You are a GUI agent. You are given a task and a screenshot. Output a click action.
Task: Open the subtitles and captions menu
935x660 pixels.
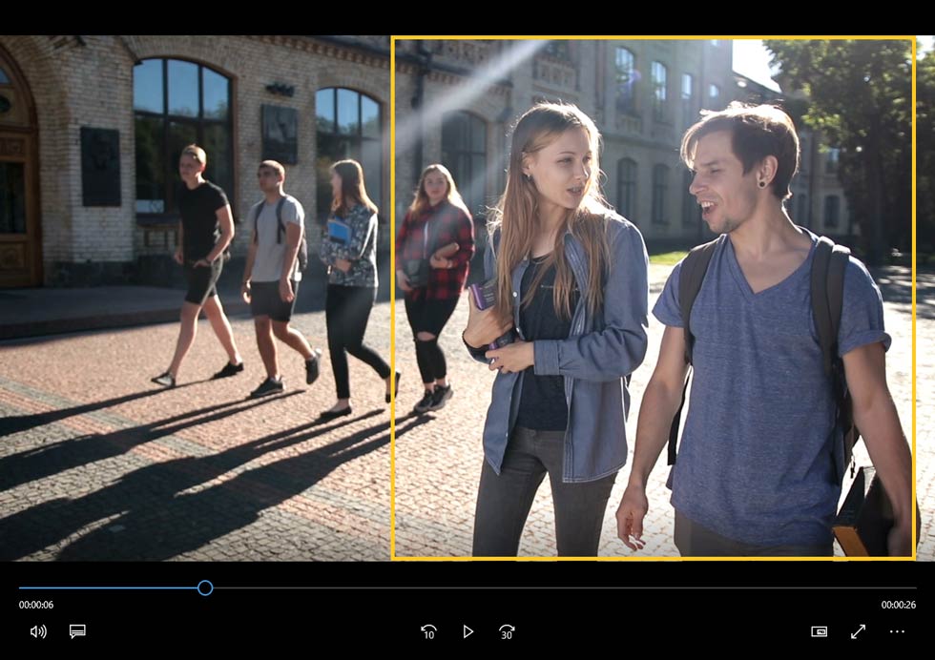(77, 631)
